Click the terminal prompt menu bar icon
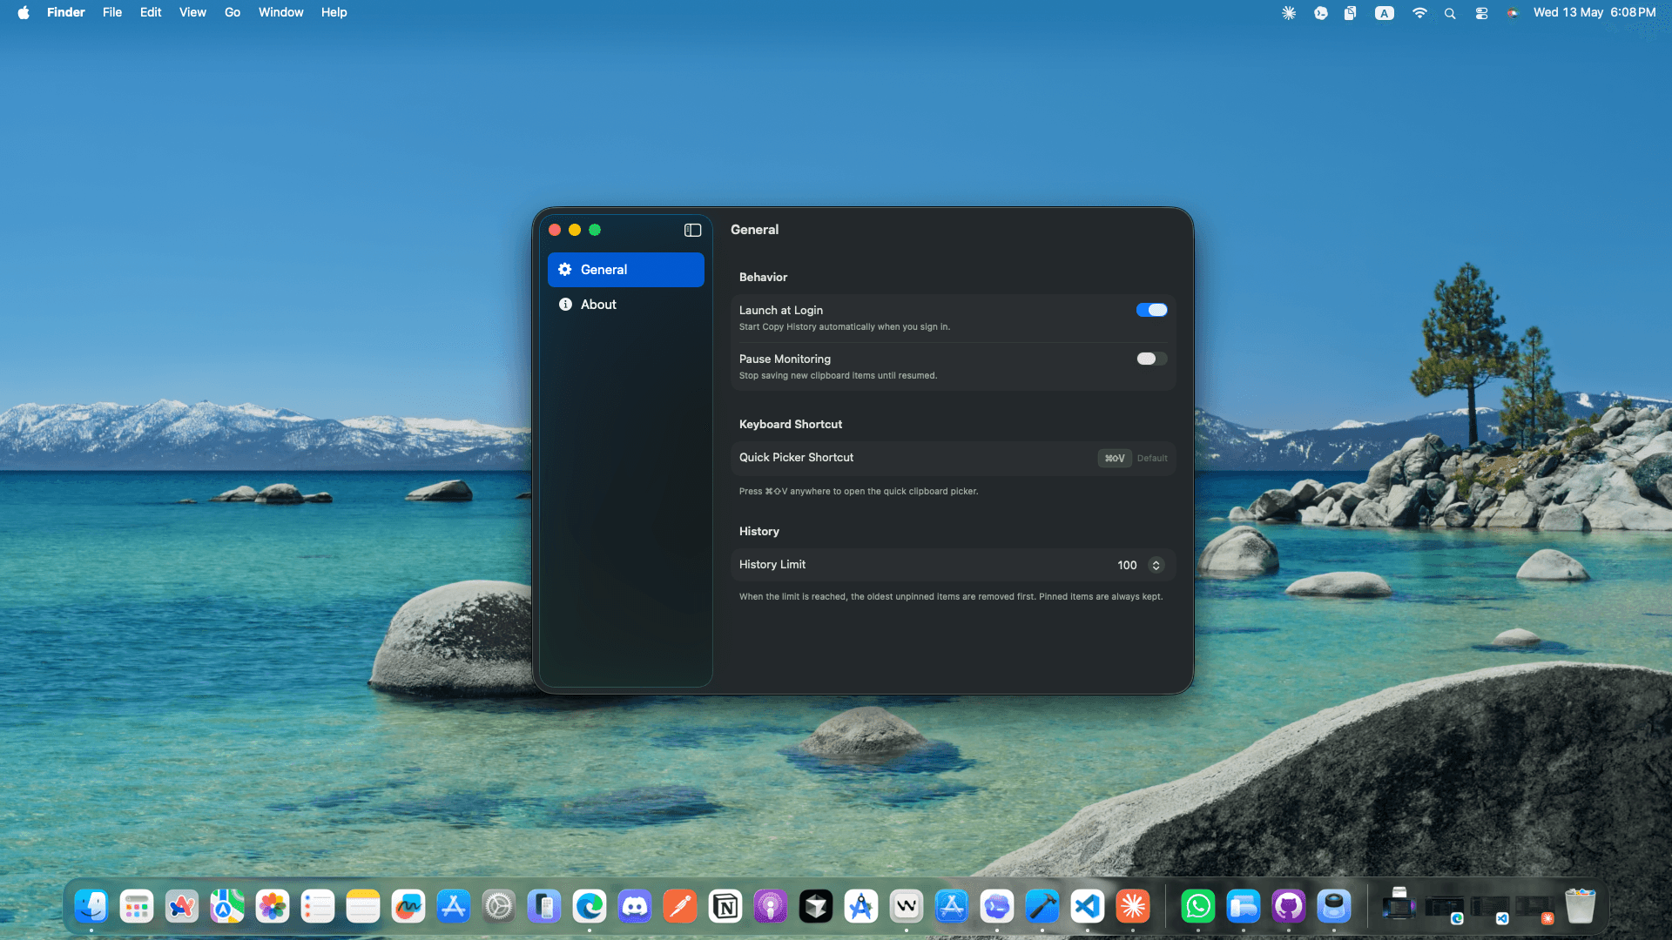This screenshot has width=1672, height=940. (1321, 13)
